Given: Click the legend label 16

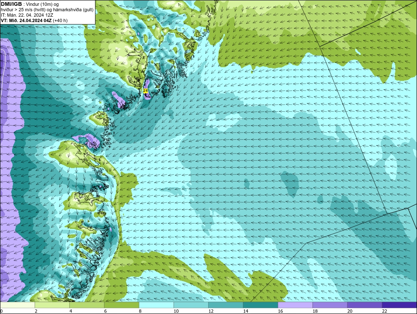Looking at the screenshot, I should point(280,311).
